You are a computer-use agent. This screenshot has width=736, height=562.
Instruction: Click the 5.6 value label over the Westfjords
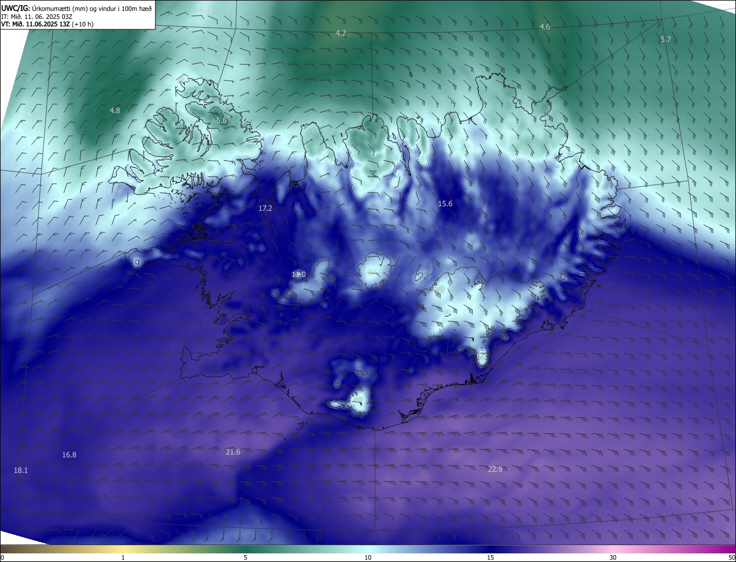(x=222, y=121)
